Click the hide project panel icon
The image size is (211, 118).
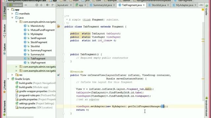pyautogui.click(x=53, y=5)
